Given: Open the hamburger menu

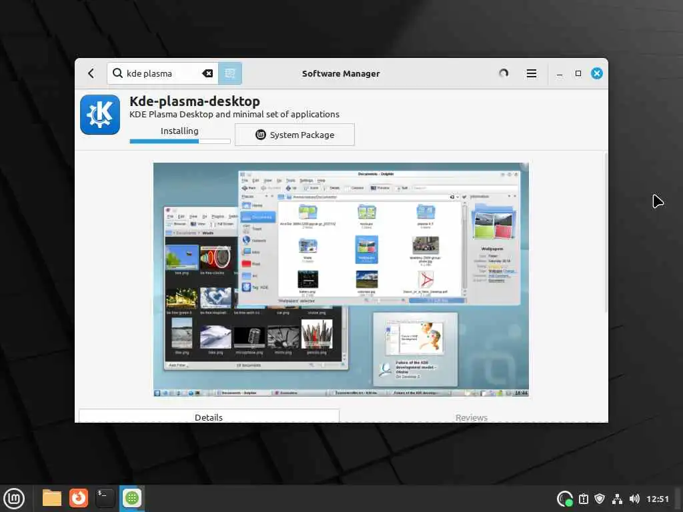Looking at the screenshot, I should [532, 73].
